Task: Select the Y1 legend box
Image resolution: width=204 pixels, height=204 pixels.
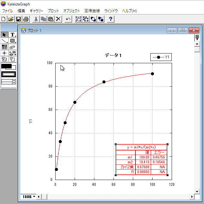Action: (161, 57)
